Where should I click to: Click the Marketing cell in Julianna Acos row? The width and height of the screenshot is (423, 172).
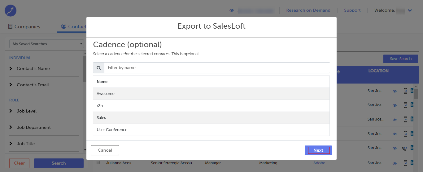[268, 163]
